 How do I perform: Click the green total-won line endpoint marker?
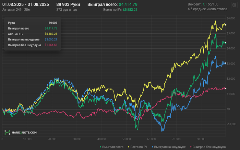pos(226,43)
